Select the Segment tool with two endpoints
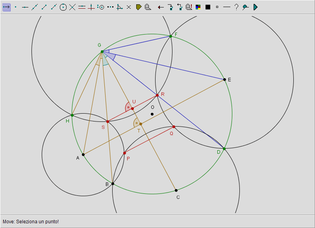This screenshot has height=228, width=315. (44, 7)
